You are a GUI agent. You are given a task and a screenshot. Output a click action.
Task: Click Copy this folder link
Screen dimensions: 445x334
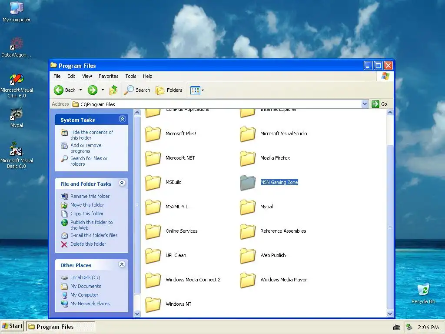(86, 214)
